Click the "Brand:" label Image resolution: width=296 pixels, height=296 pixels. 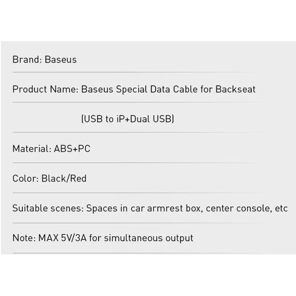point(27,60)
